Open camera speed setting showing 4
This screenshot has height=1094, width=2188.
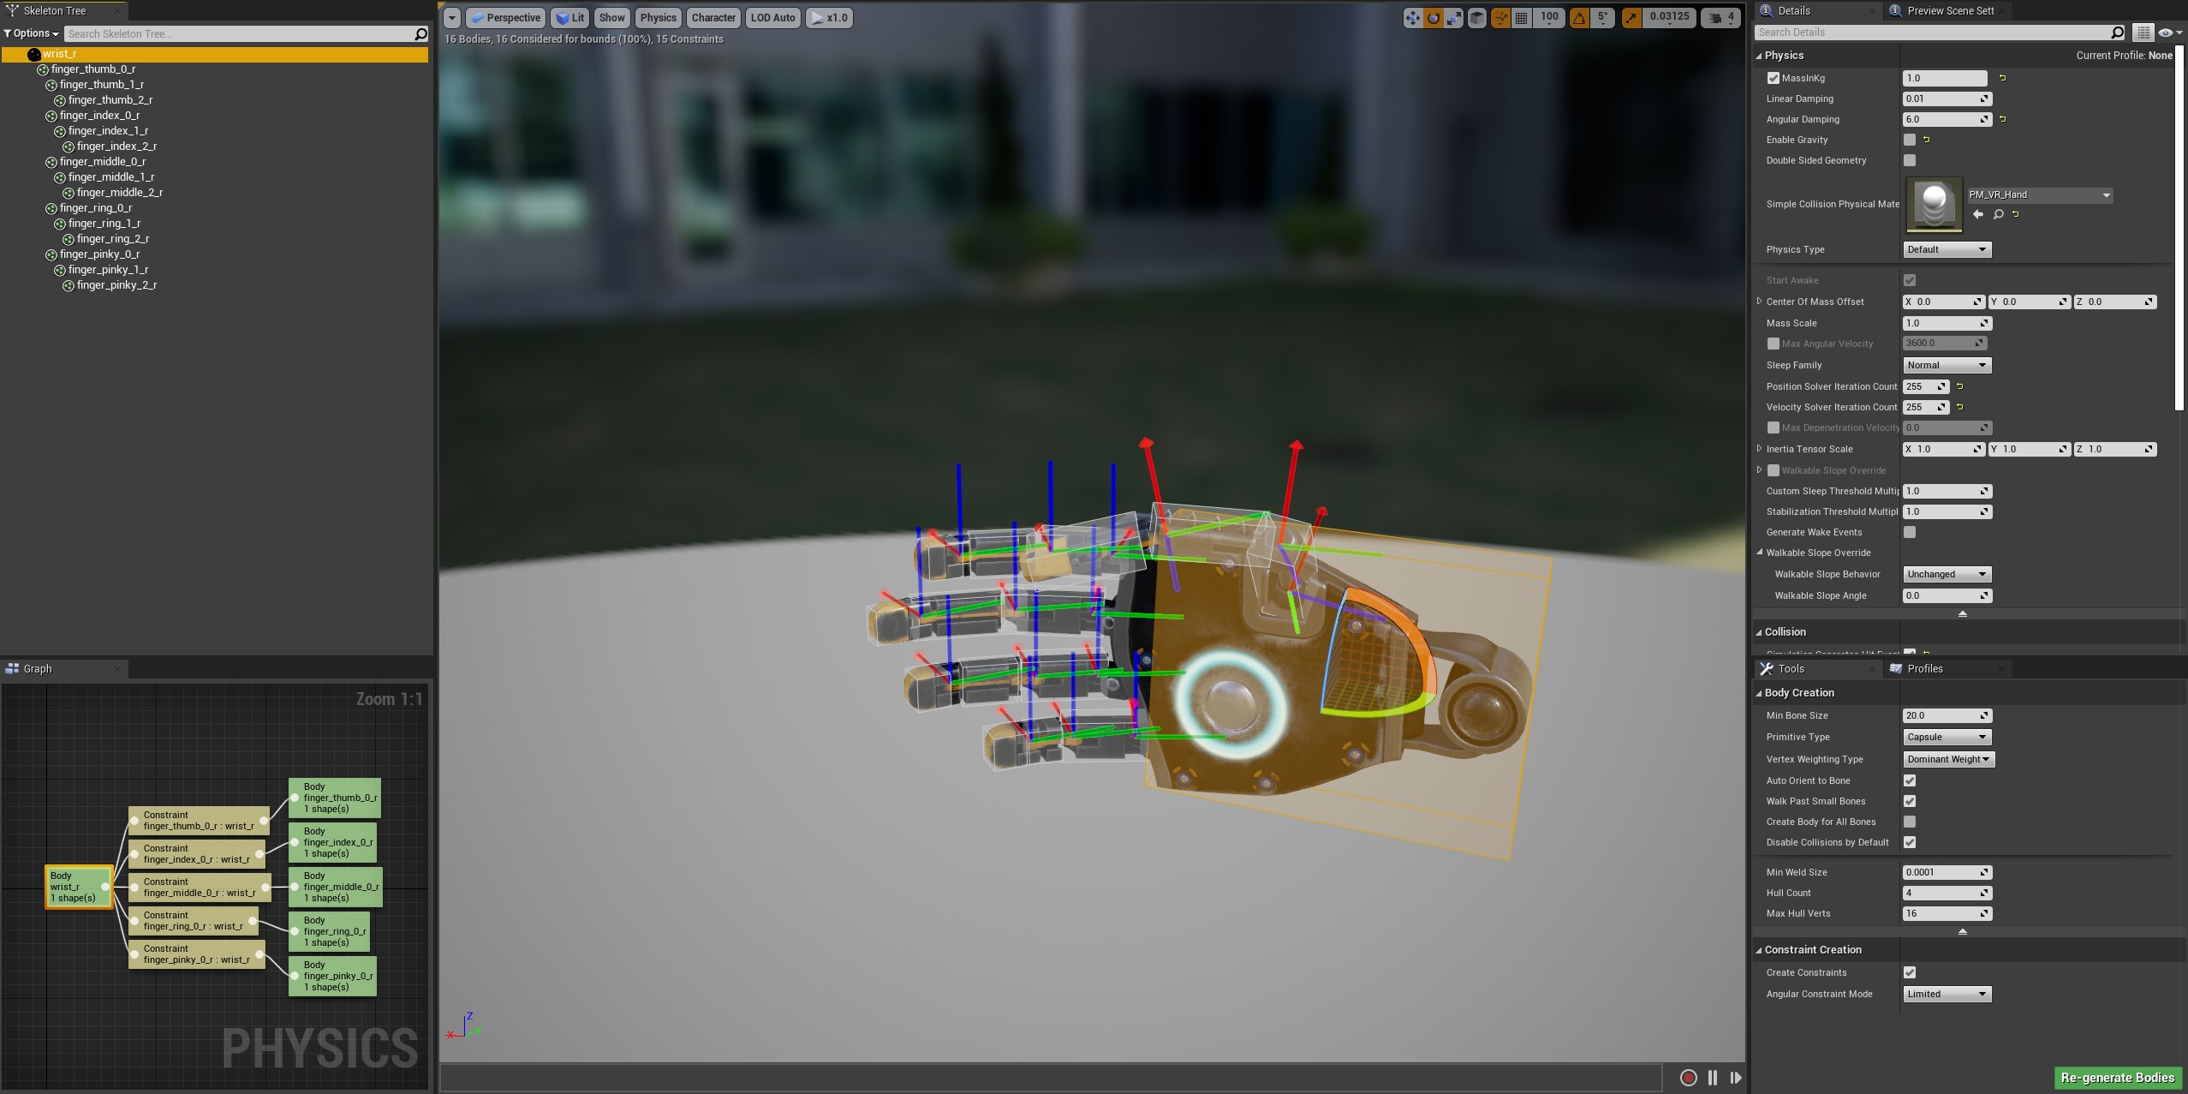tap(1720, 18)
